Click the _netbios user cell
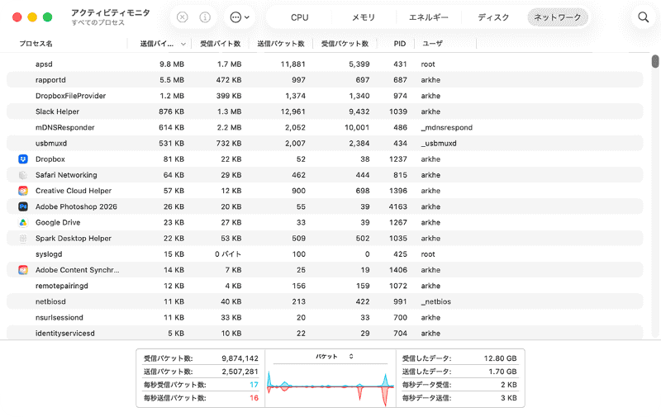Image resolution: width=661 pixels, height=417 pixels. pos(436,301)
